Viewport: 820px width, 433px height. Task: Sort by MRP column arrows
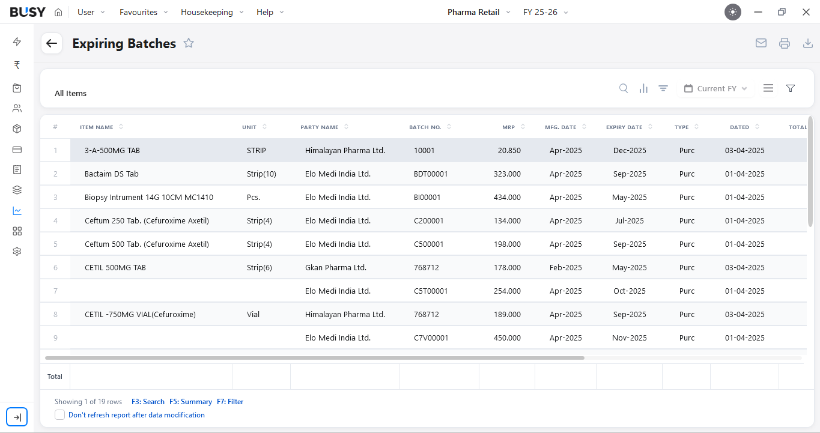pyautogui.click(x=523, y=127)
